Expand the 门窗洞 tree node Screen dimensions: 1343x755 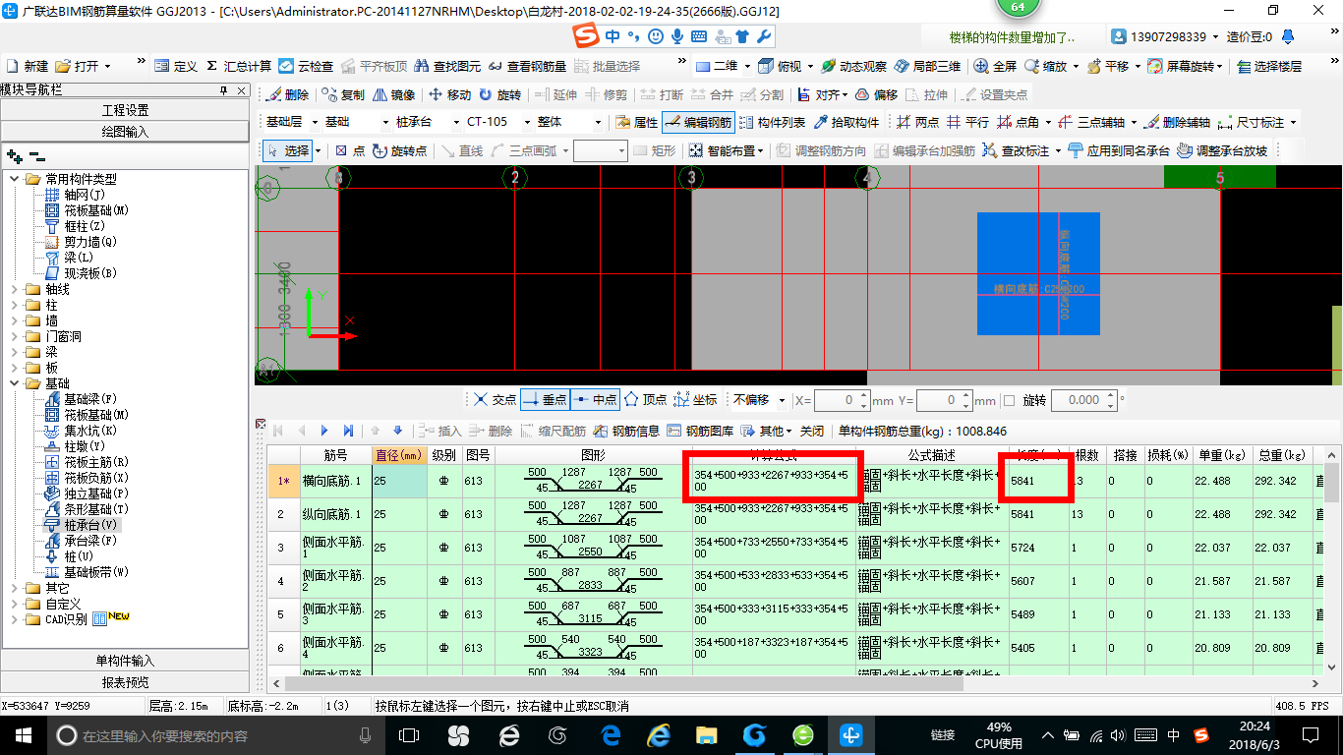[15, 336]
